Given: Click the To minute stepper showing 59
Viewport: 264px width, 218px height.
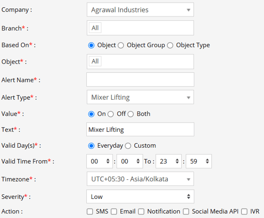Looking at the screenshot, I should tap(199, 161).
